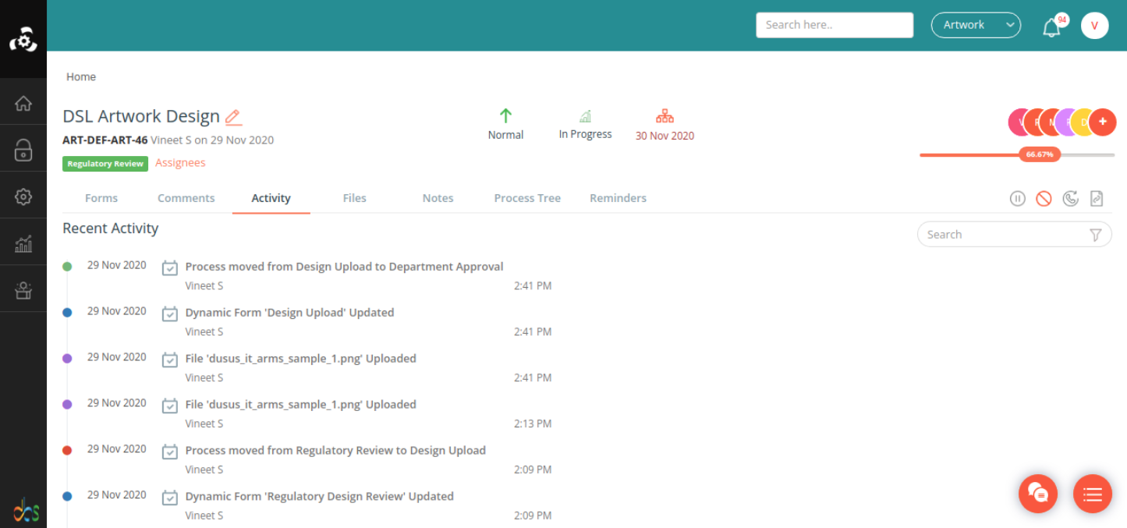Open the analytics chart icon in the sidebar
The height and width of the screenshot is (528, 1127).
23,243
